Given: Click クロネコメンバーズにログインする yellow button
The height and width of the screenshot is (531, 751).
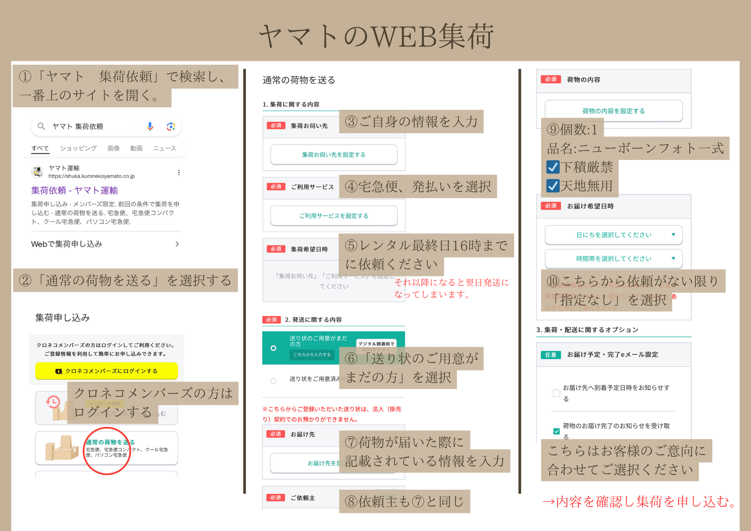Looking at the screenshot, I should [x=107, y=371].
